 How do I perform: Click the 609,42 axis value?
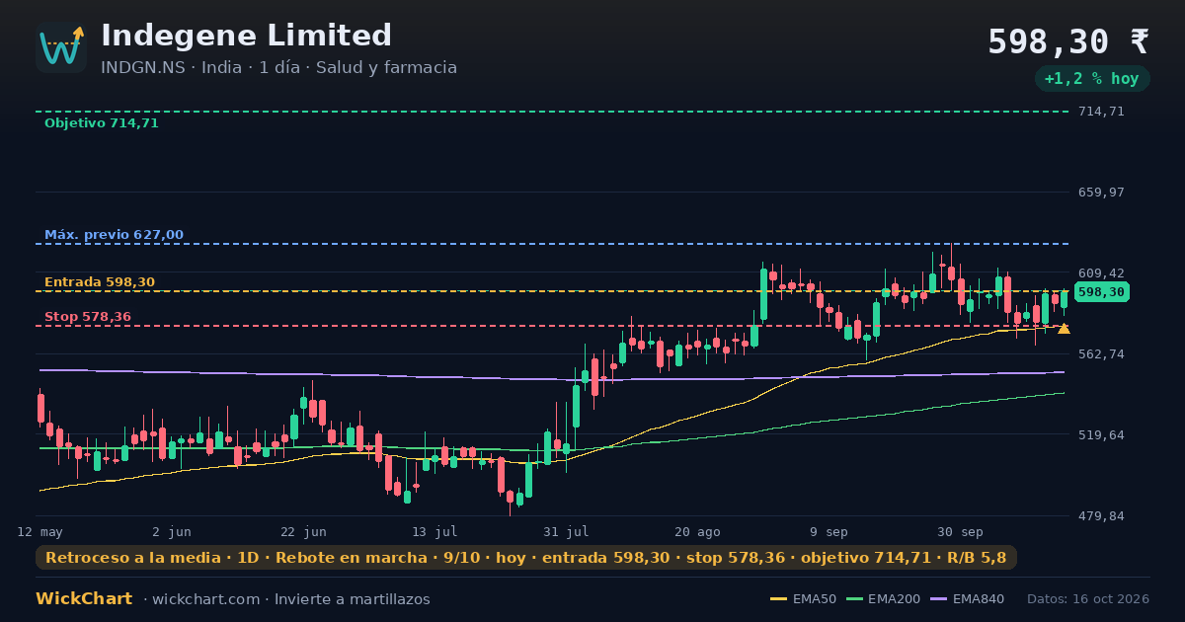click(x=1101, y=273)
